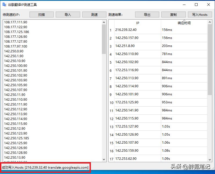Select IP 108.177.111.90 in left list
215x174 pixels.
[16, 22]
